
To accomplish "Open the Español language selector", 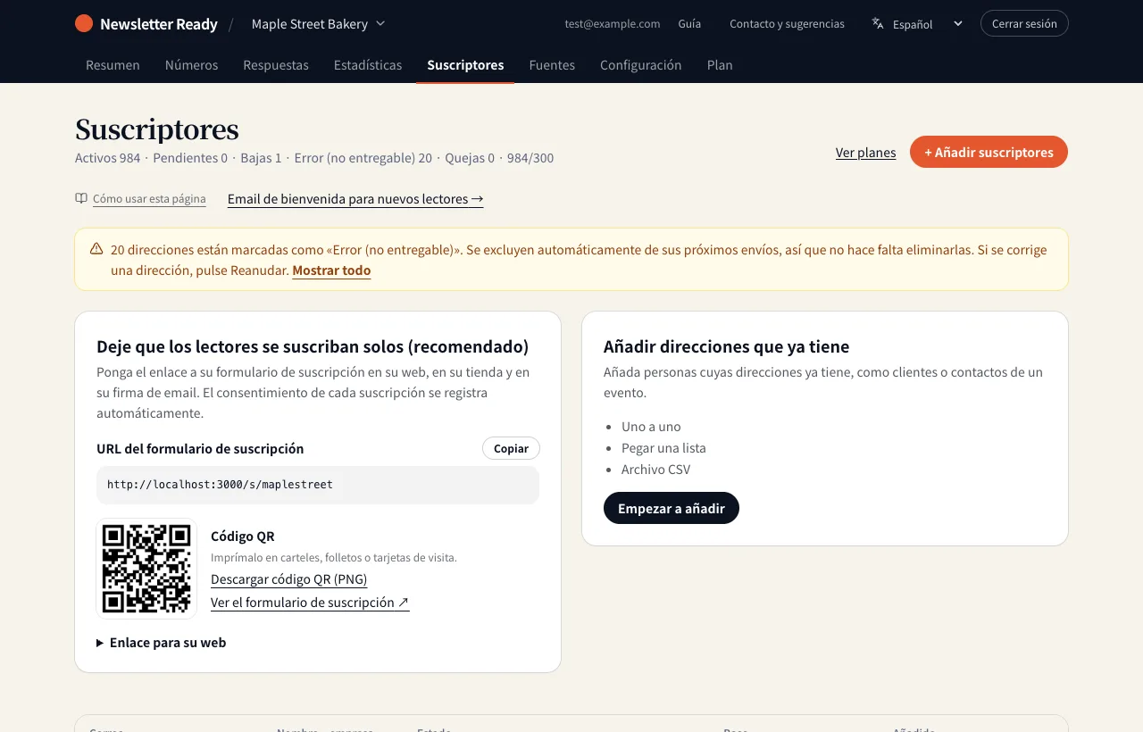I will pyautogui.click(x=919, y=24).
